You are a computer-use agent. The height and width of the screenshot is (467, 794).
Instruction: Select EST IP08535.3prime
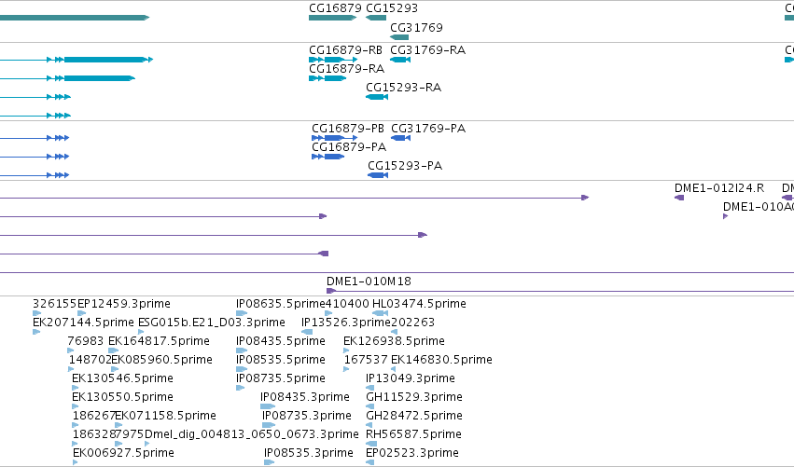pos(269,463)
